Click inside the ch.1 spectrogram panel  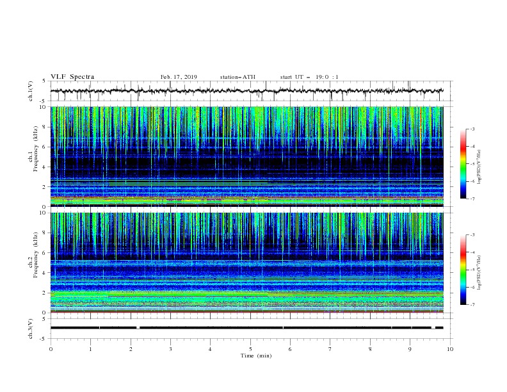[247, 156]
